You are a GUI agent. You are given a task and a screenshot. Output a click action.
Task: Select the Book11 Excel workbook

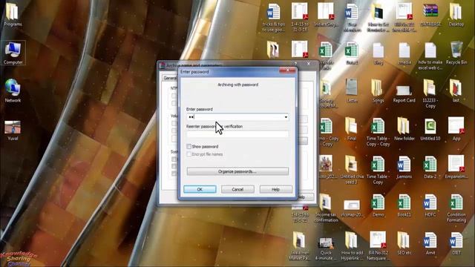[x=404, y=205]
